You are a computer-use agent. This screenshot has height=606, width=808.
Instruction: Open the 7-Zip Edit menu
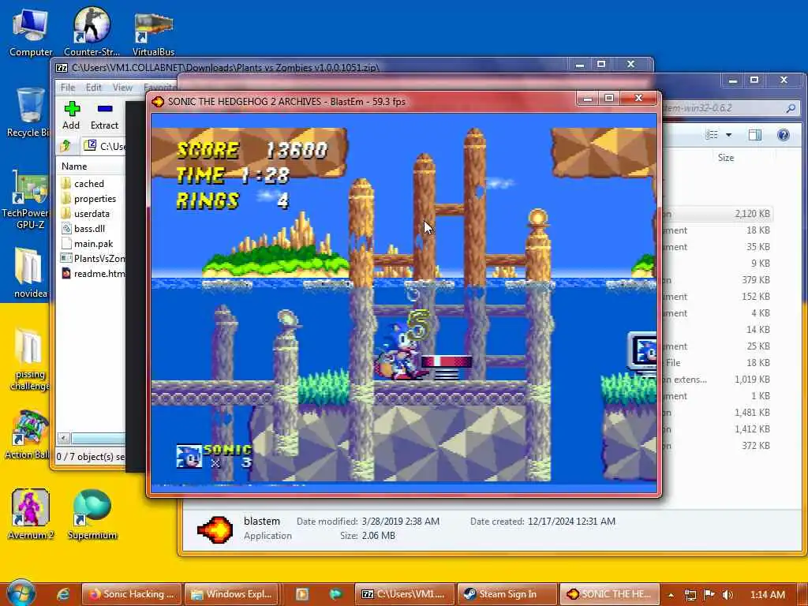pyautogui.click(x=93, y=87)
